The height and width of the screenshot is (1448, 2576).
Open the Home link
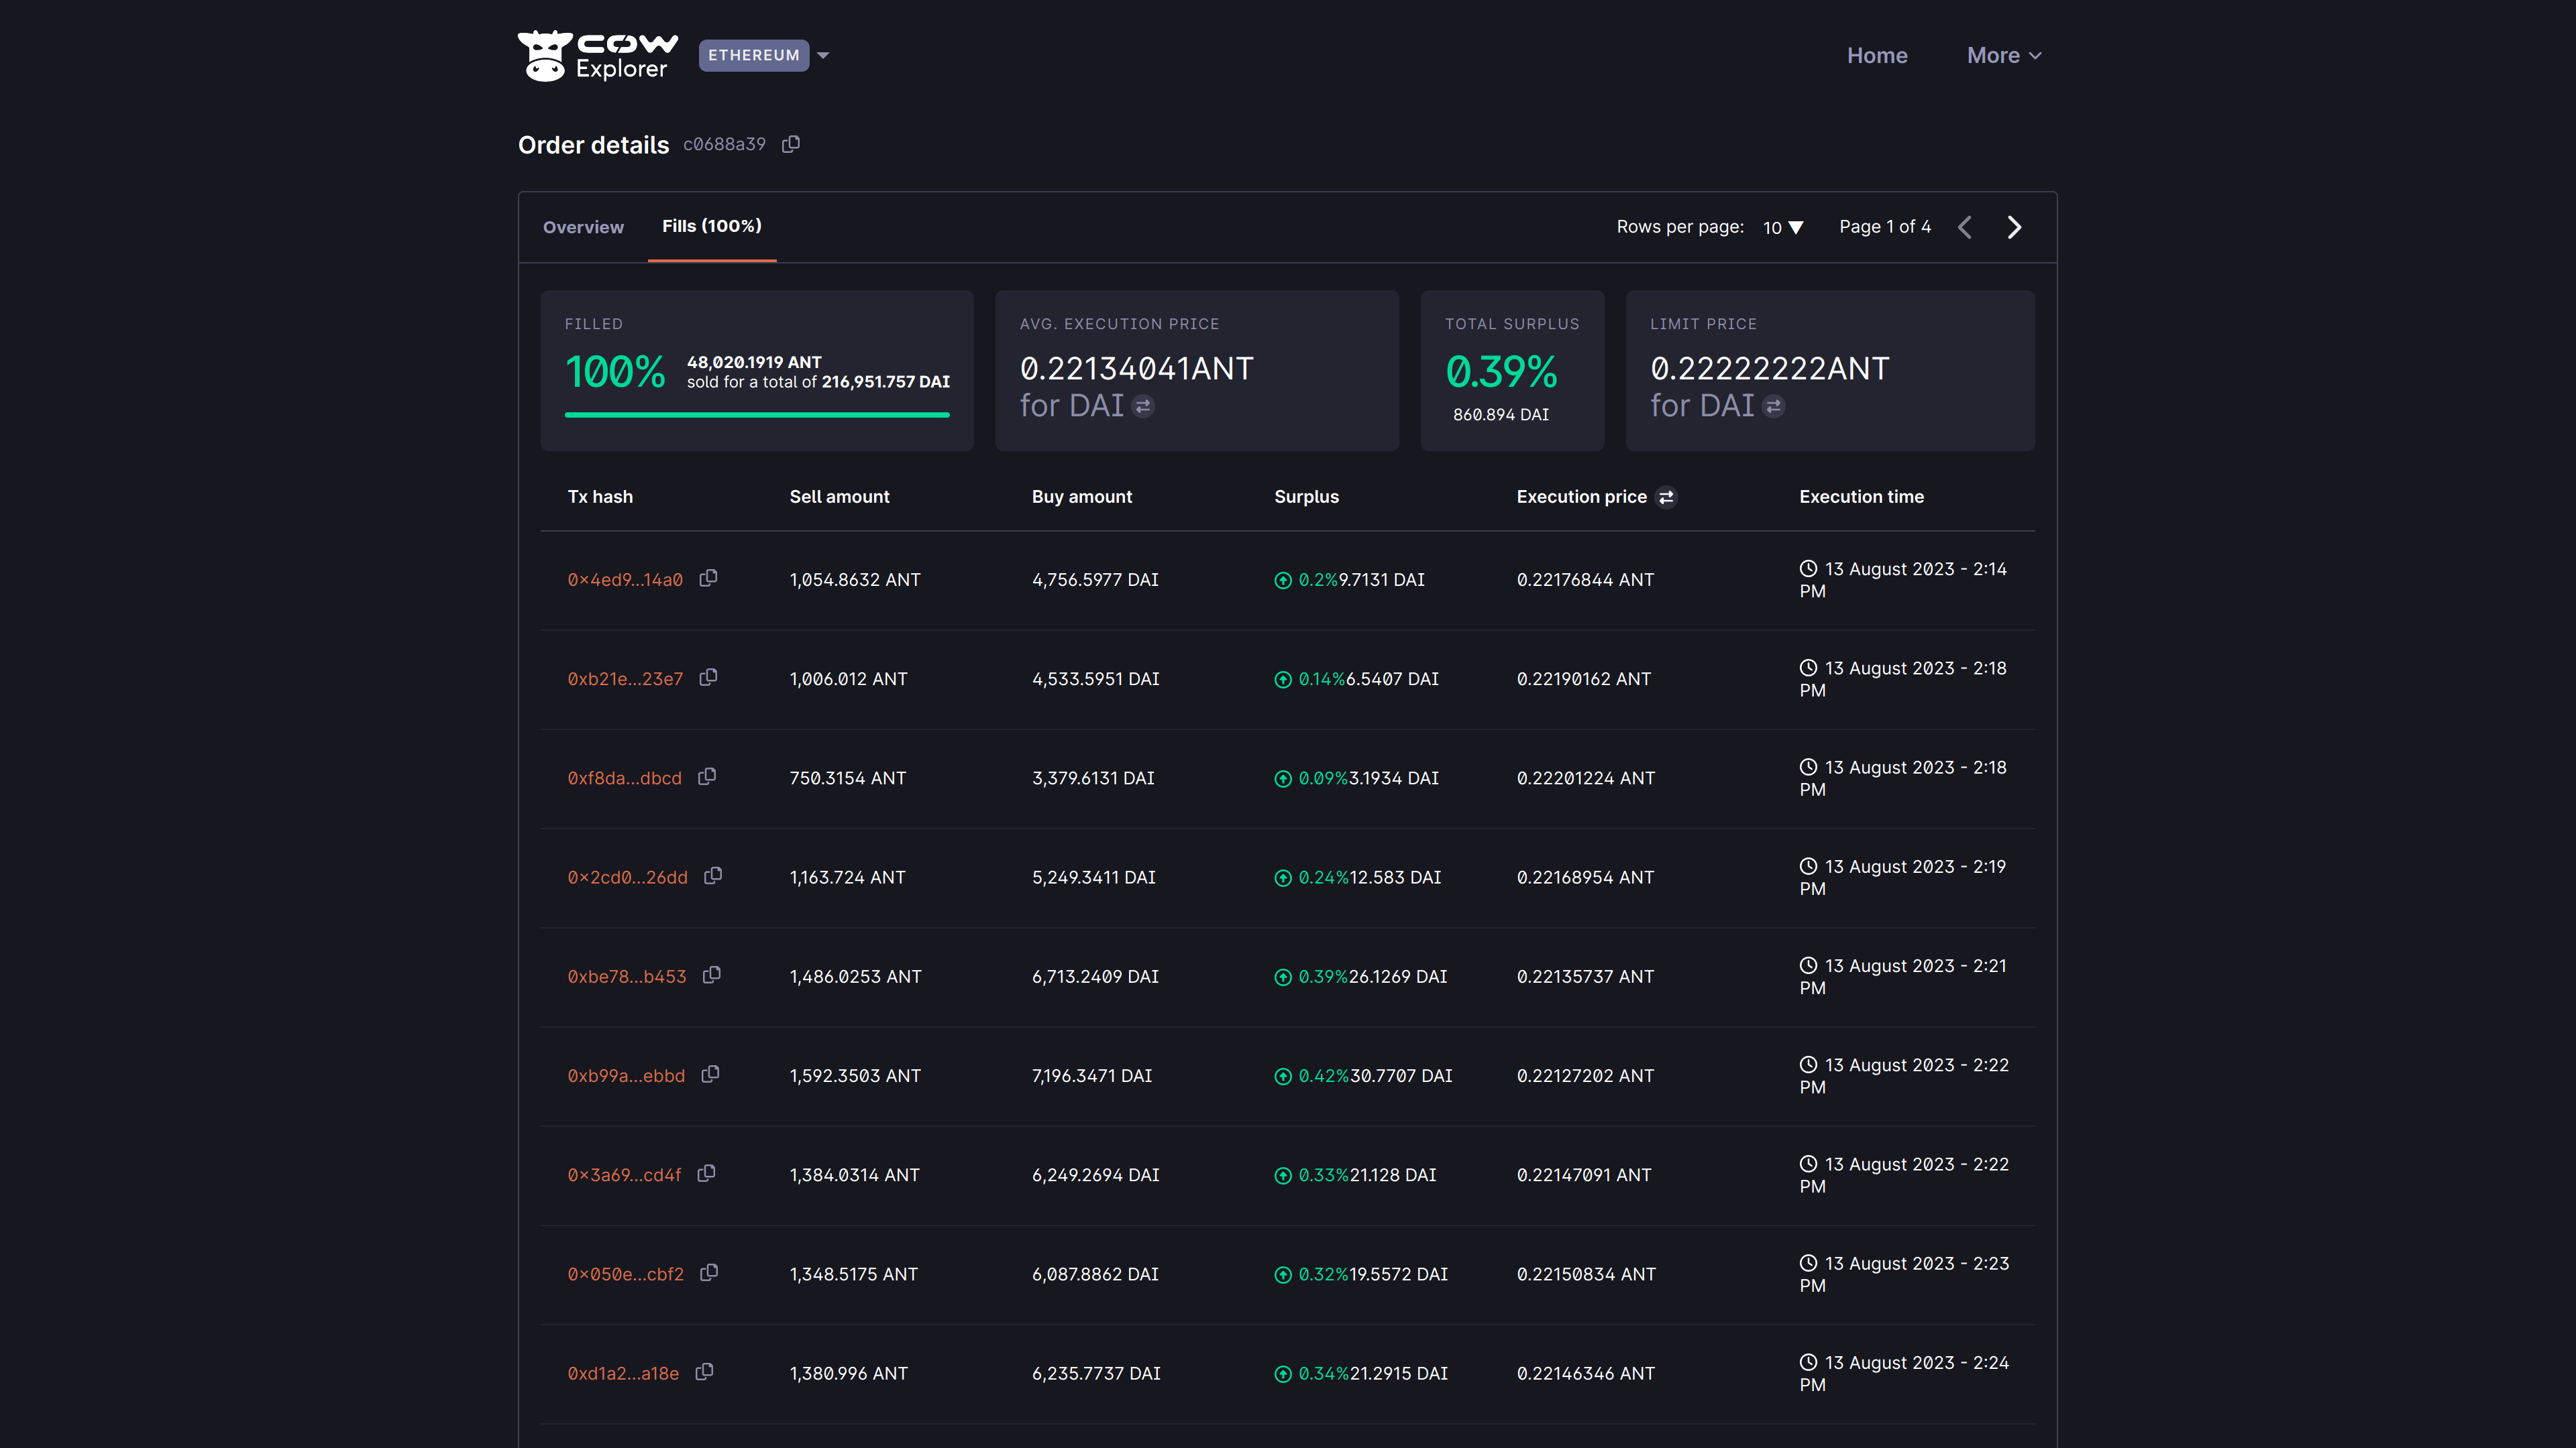click(1876, 56)
